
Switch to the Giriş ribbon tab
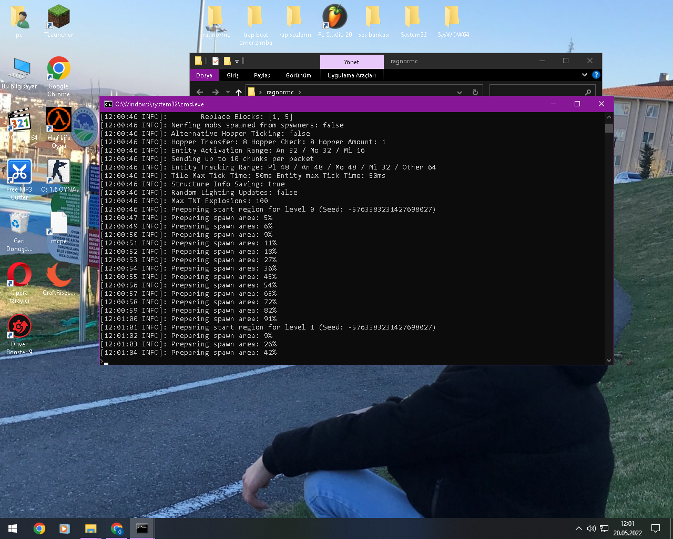(232, 75)
